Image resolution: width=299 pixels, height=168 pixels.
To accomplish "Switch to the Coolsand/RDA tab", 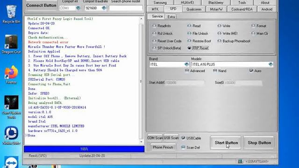I will click(x=242, y=9).
